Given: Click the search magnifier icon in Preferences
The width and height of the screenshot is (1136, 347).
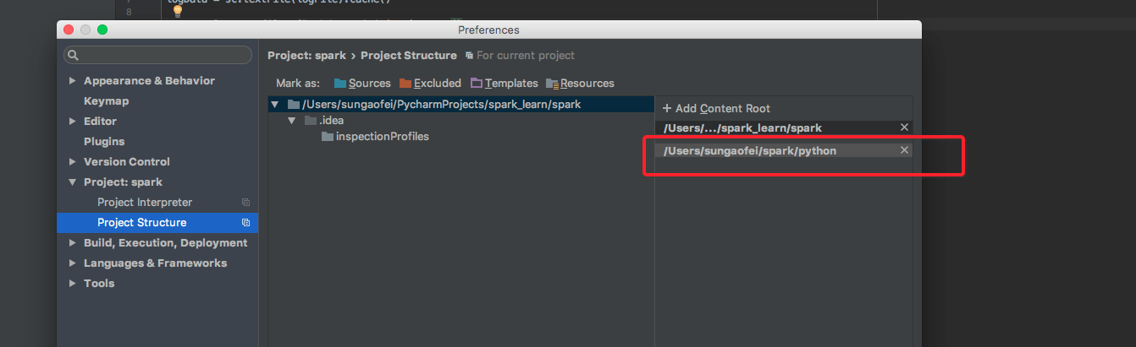Looking at the screenshot, I should [x=74, y=55].
